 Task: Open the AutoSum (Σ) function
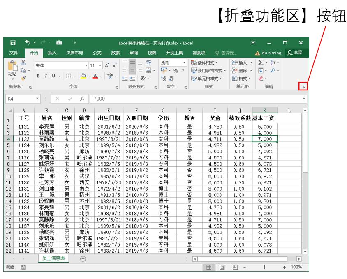pos(261,62)
